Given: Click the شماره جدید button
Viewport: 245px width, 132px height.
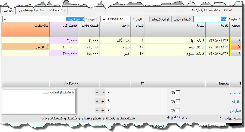Looking at the screenshot, I should click(182, 19).
